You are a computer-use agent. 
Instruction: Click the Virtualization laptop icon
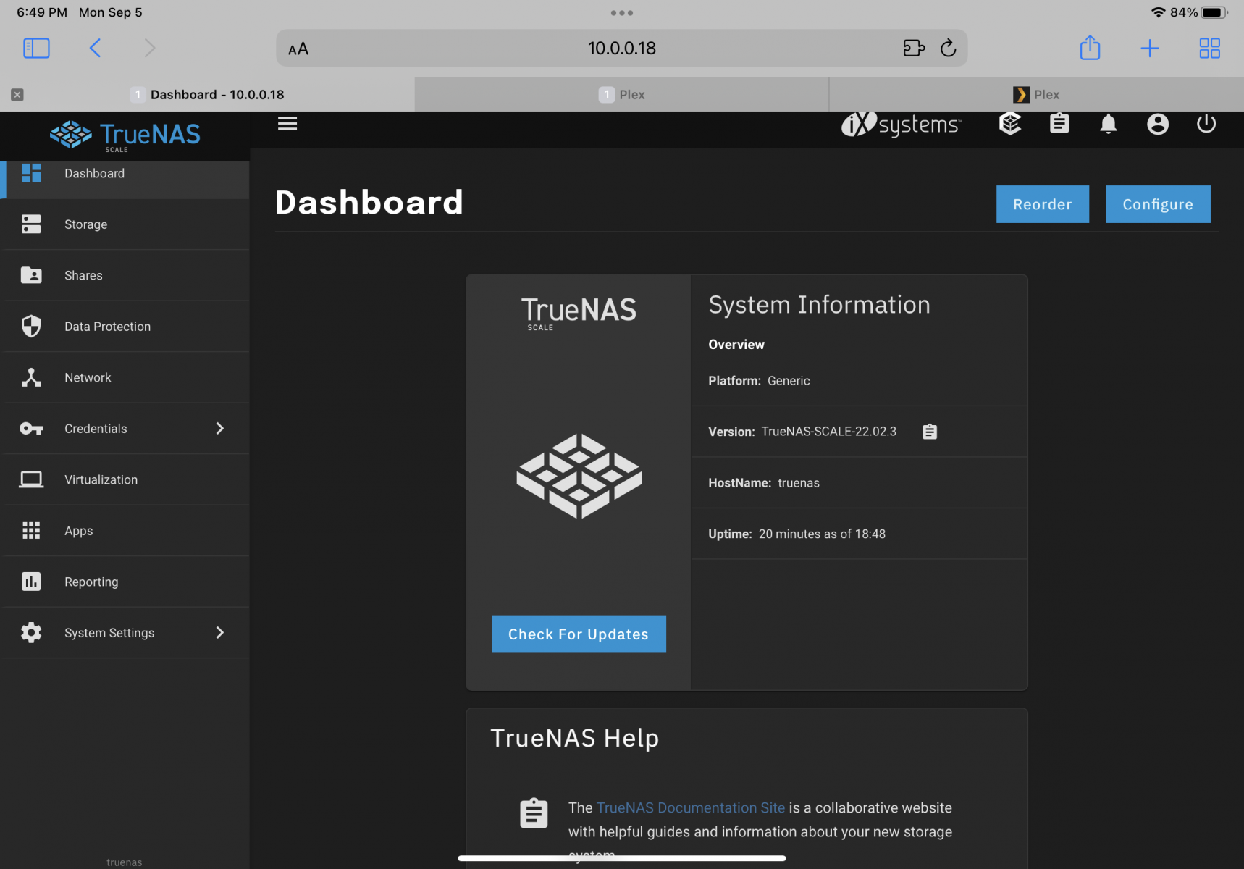click(x=31, y=479)
